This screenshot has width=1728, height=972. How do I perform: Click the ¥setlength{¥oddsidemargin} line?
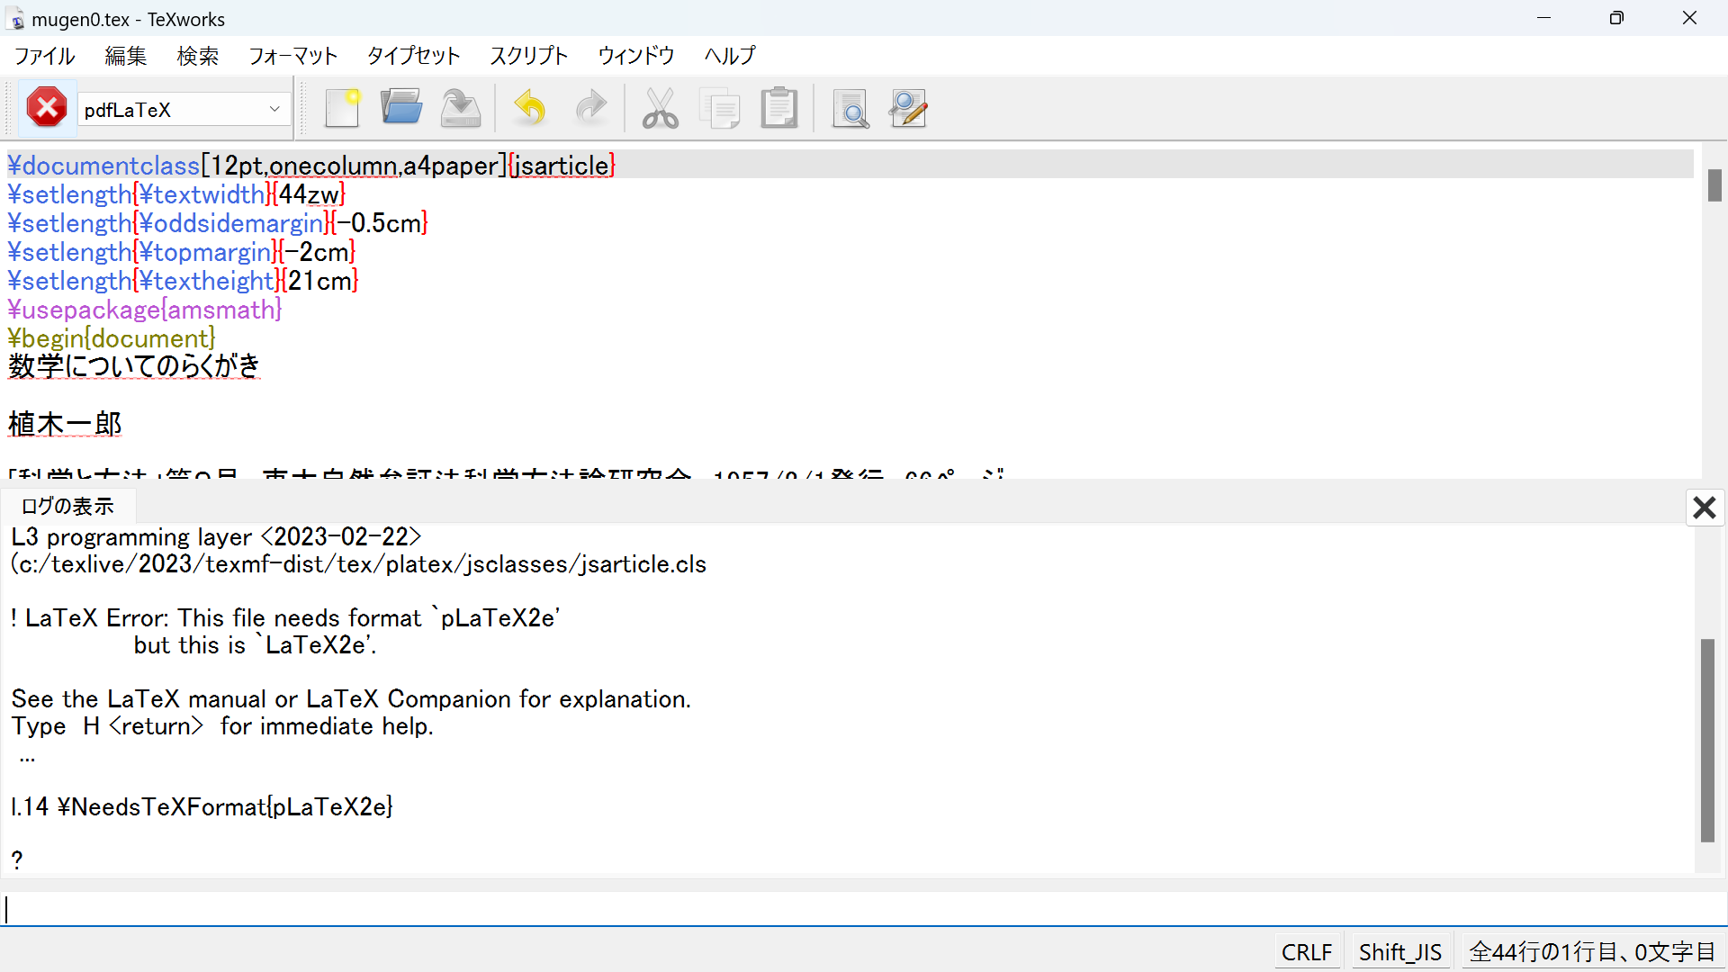pos(218,223)
